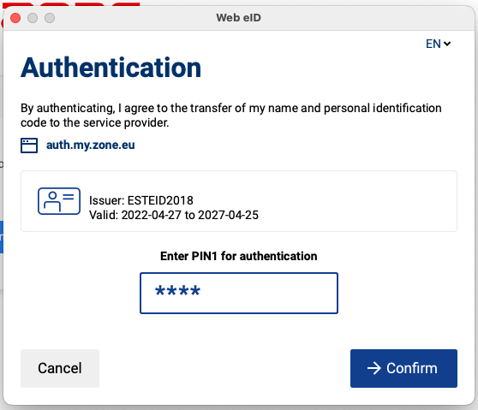
Task: Click the red background window behind dialog
Action: [70, 4]
